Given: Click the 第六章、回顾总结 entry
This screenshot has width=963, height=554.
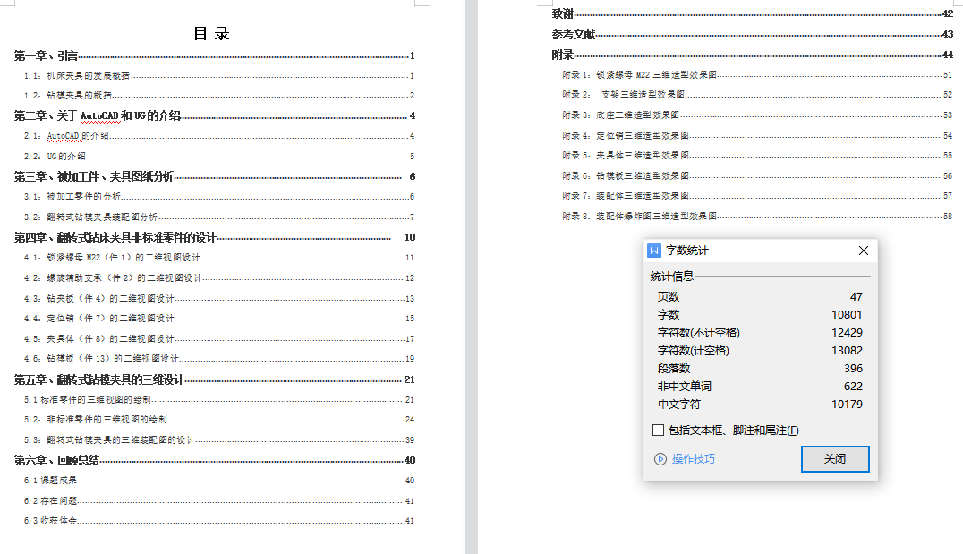Looking at the screenshot, I should [56, 460].
